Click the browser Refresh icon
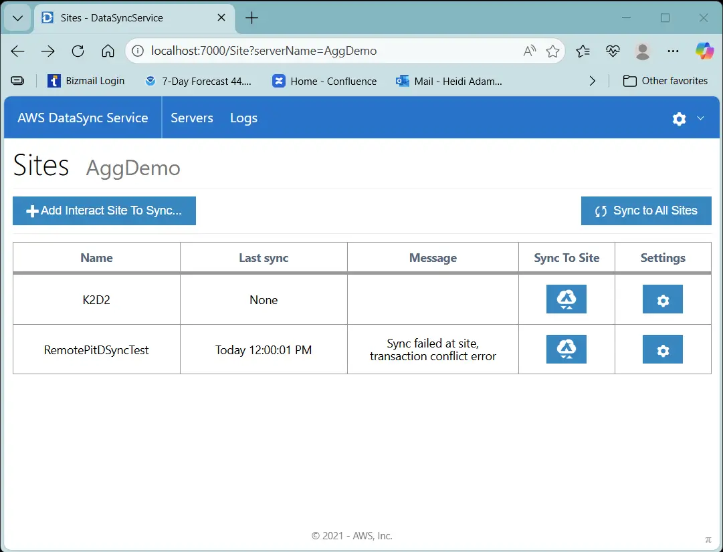 78,51
